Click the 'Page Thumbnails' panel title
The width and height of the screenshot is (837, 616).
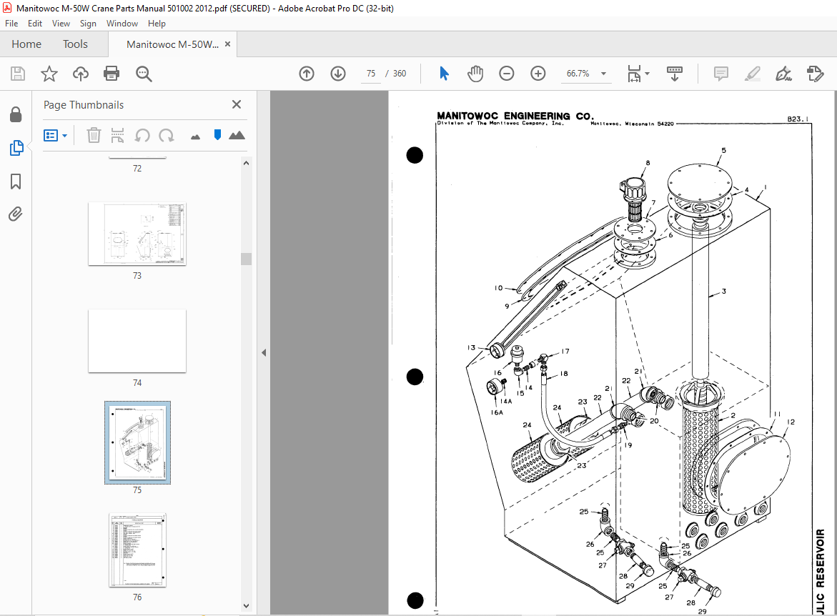point(84,105)
